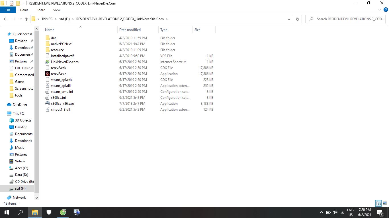Viewport: 389px width, 218px height.
Task: Click the Help question mark icon on the ribbon
Action: click(385, 10)
